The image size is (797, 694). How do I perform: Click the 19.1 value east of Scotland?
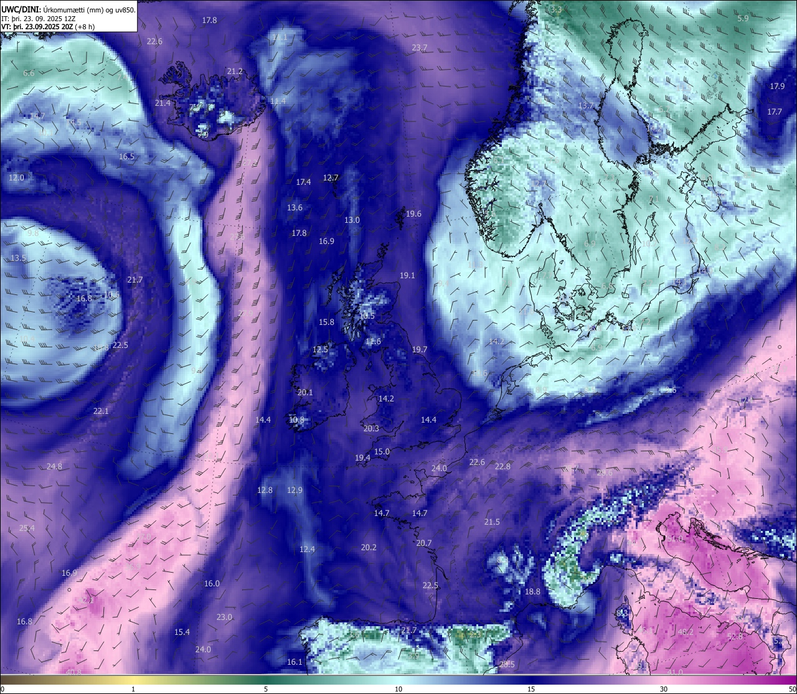pyautogui.click(x=407, y=275)
